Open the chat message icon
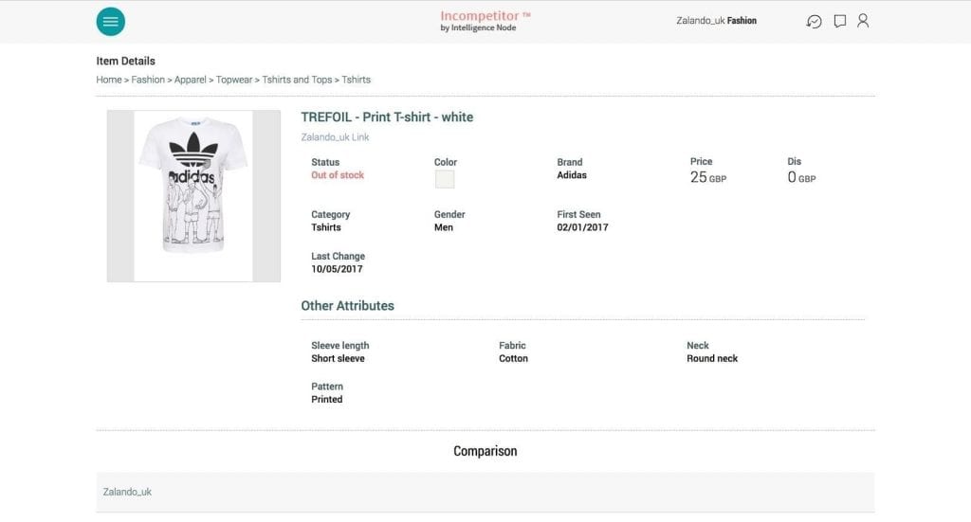This screenshot has width=971, height=522. (x=839, y=21)
